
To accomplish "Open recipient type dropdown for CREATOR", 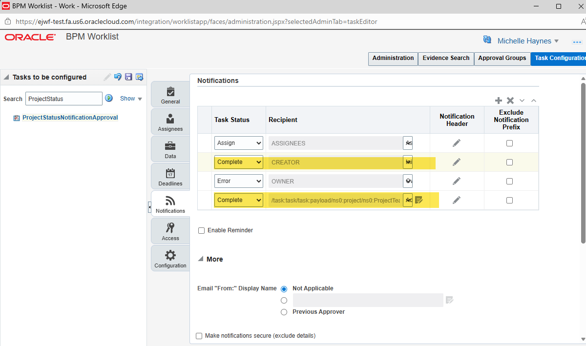I will [408, 162].
